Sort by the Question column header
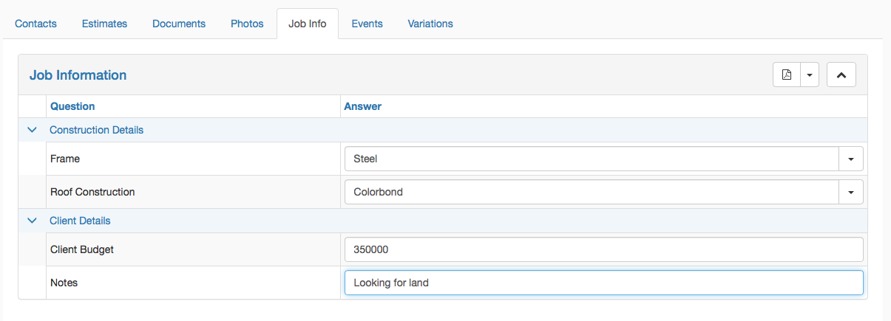Screen dimensions: 891x321 point(72,106)
